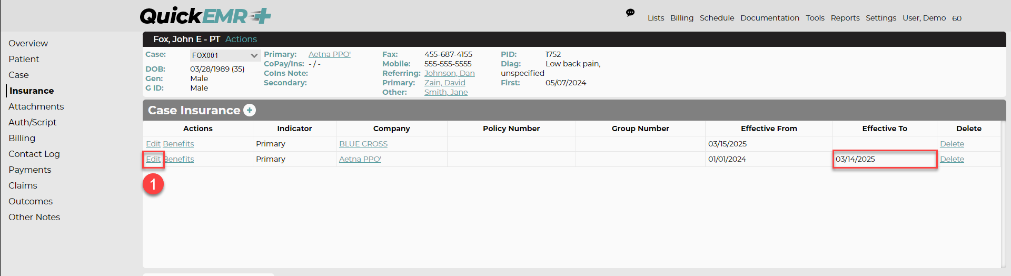Open the Settings menu
The width and height of the screenshot is (1011, 276).
click(881, 18)
